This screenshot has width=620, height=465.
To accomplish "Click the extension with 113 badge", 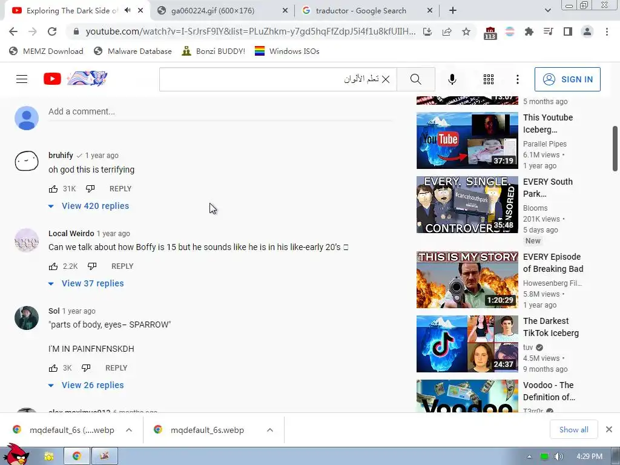I will click(x=490, y=33).
